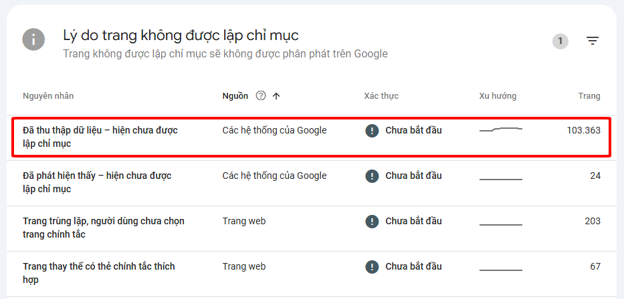Click the Trang column header
Screen dimensions: 624x299
[x=589, y=96]
